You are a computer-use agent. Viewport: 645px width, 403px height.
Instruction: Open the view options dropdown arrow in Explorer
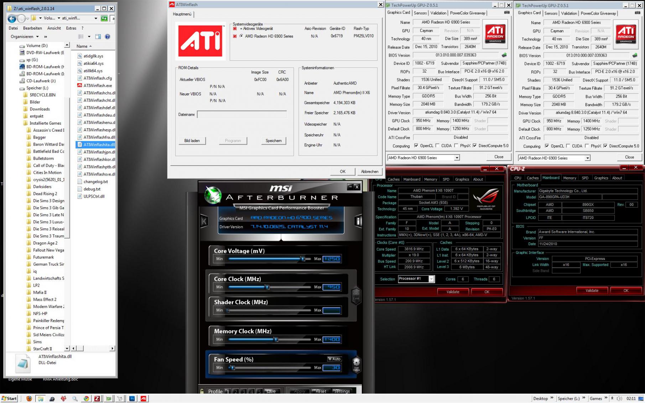point(89,36)
